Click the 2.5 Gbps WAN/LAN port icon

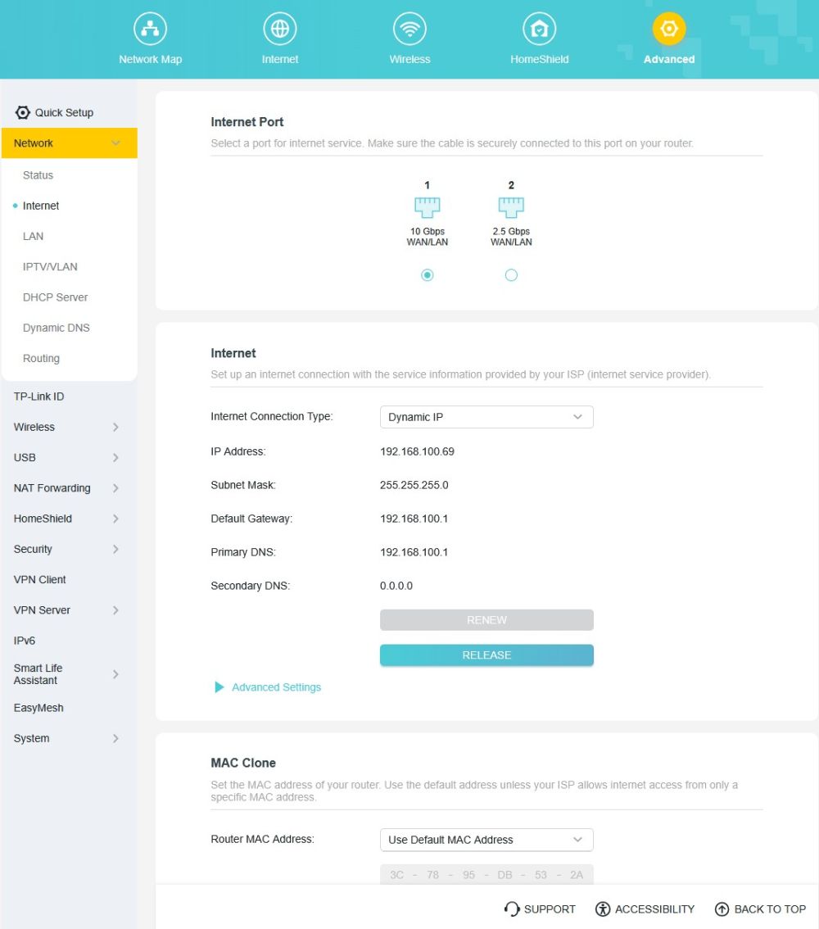(x=511, y=206)
